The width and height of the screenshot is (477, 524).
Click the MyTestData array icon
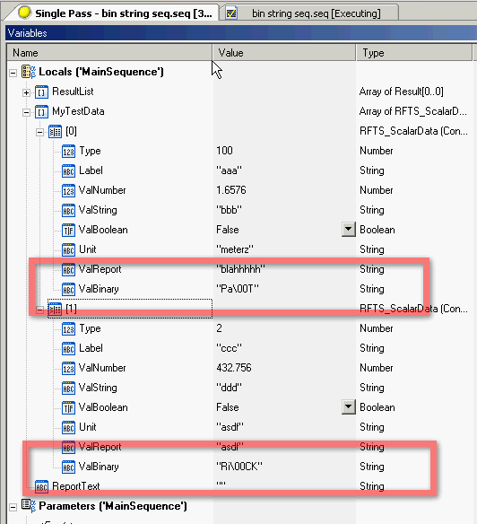click(x=41, y=112)
